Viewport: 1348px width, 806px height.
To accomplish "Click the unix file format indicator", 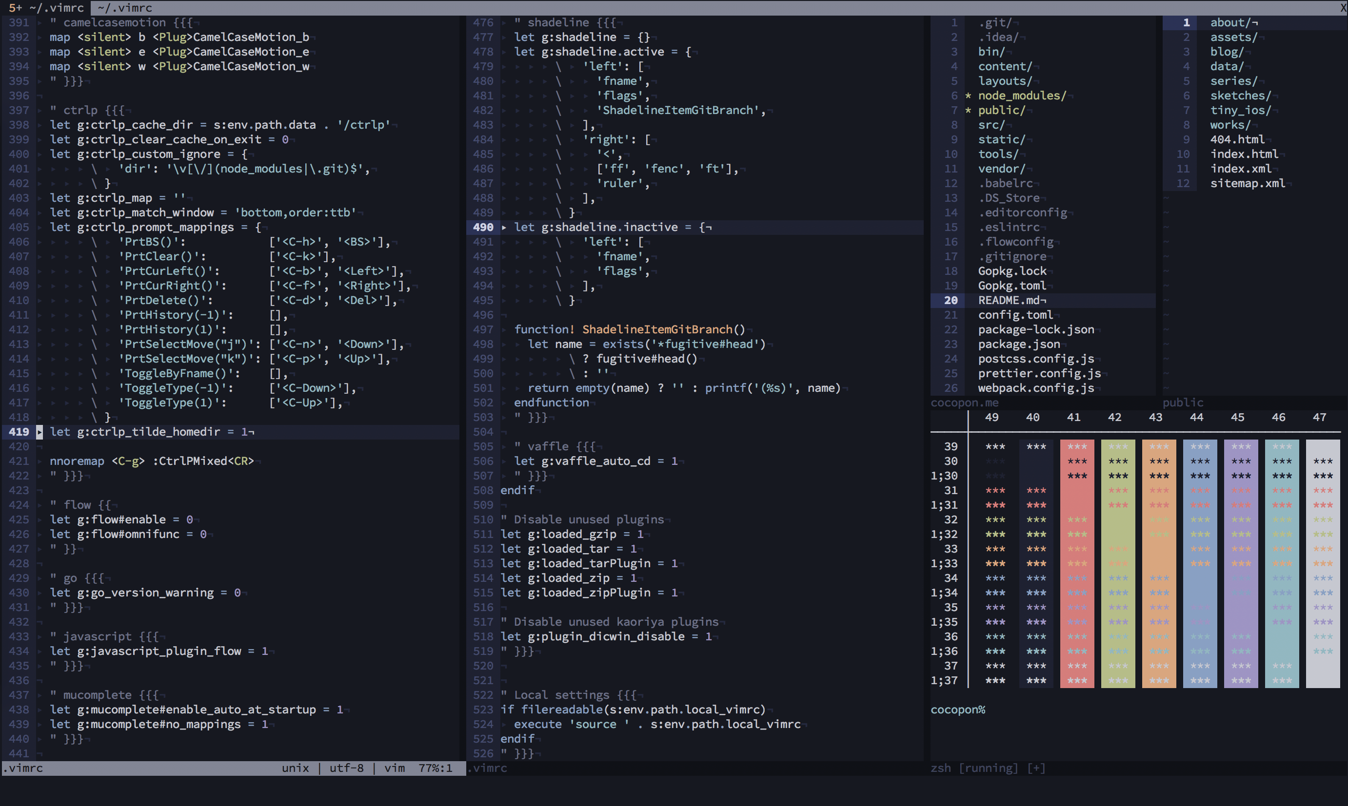I will click(295, 768).
